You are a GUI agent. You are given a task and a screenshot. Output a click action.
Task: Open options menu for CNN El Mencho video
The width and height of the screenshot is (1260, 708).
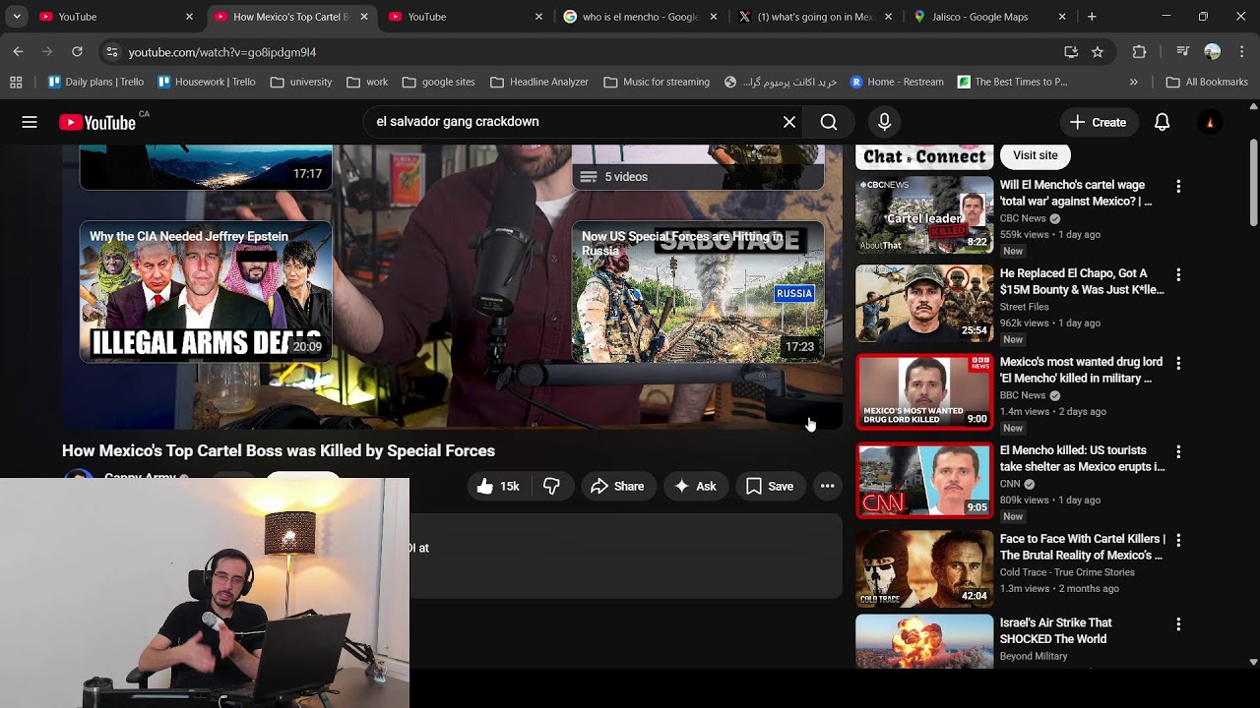(1178, 452)
